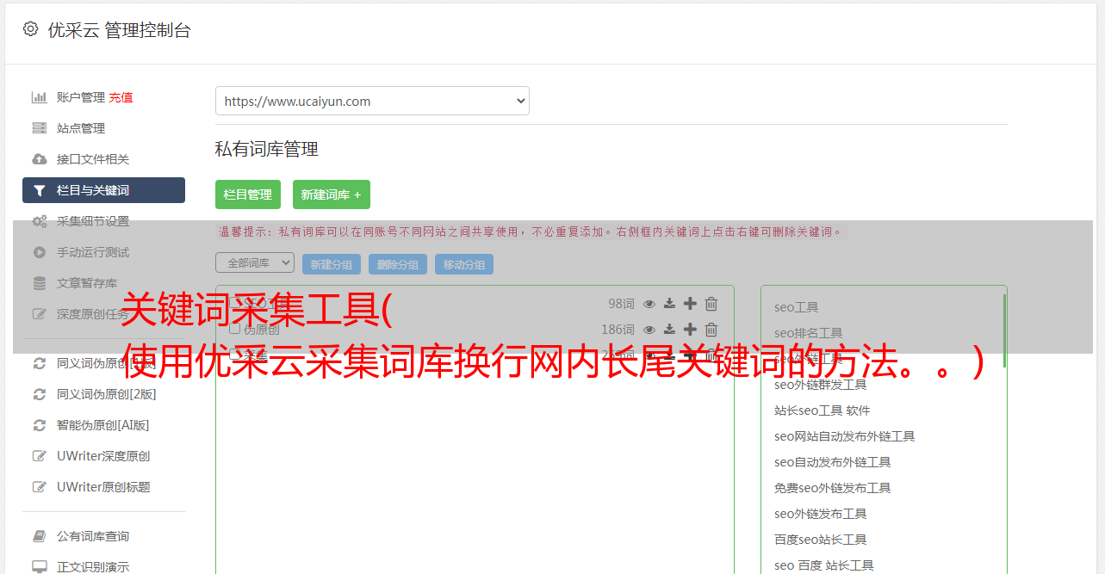Viewport: 1105px width, 574px height.
Task: Click the 新建词库 + button
Action: (x=332, y=194)
